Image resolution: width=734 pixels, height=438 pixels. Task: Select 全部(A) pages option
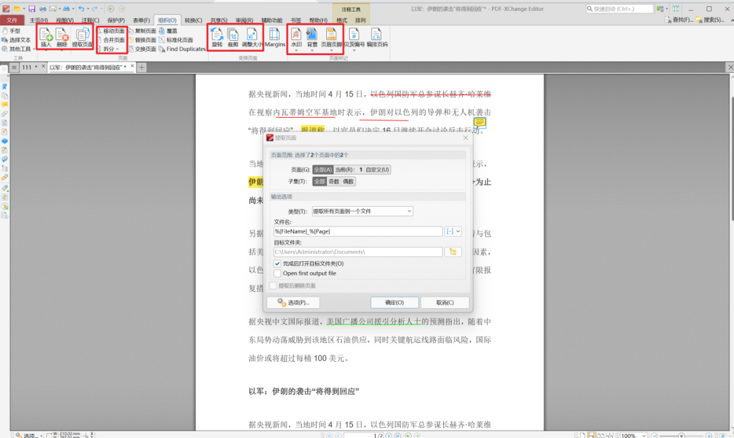point(323,169)
